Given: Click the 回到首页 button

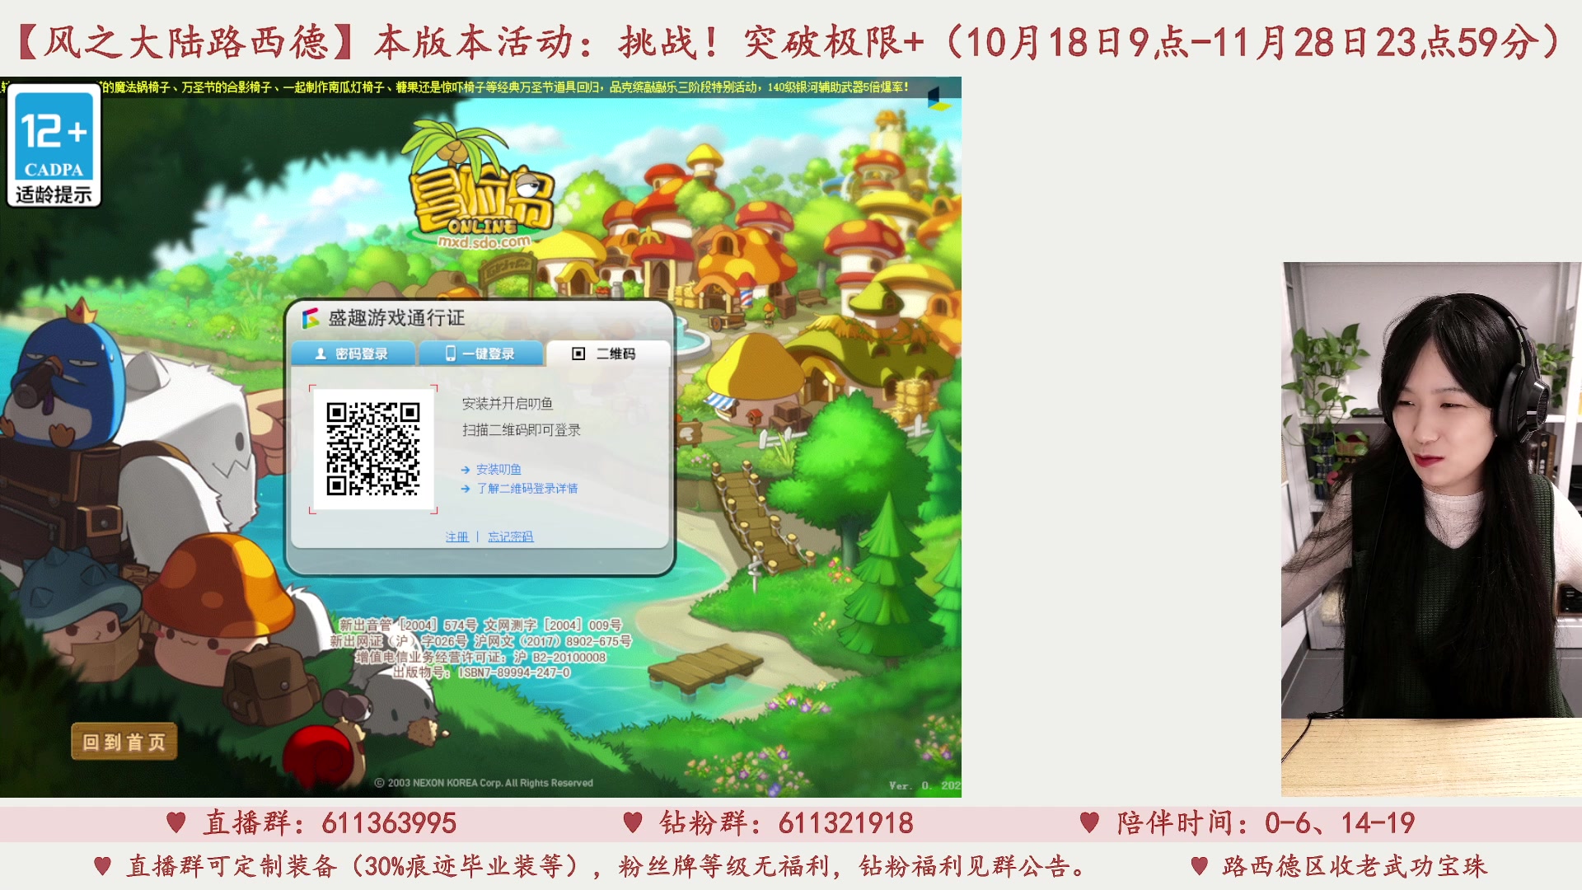Looking at the screenshot, I should click(x=124, y=742).
